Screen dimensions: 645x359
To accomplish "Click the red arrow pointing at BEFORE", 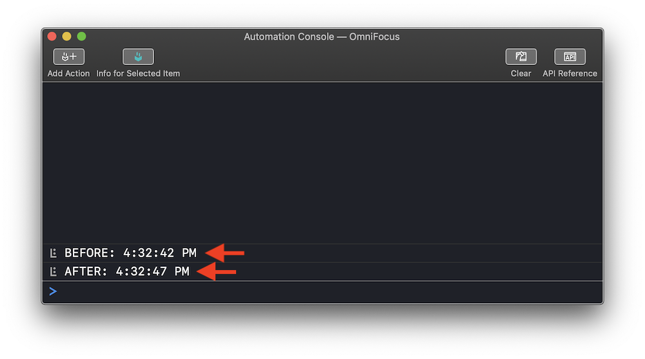I will [224, 253].
